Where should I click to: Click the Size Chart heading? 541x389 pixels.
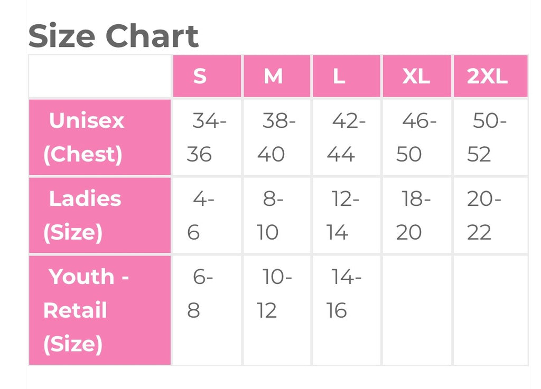click(x=113, y=36)
